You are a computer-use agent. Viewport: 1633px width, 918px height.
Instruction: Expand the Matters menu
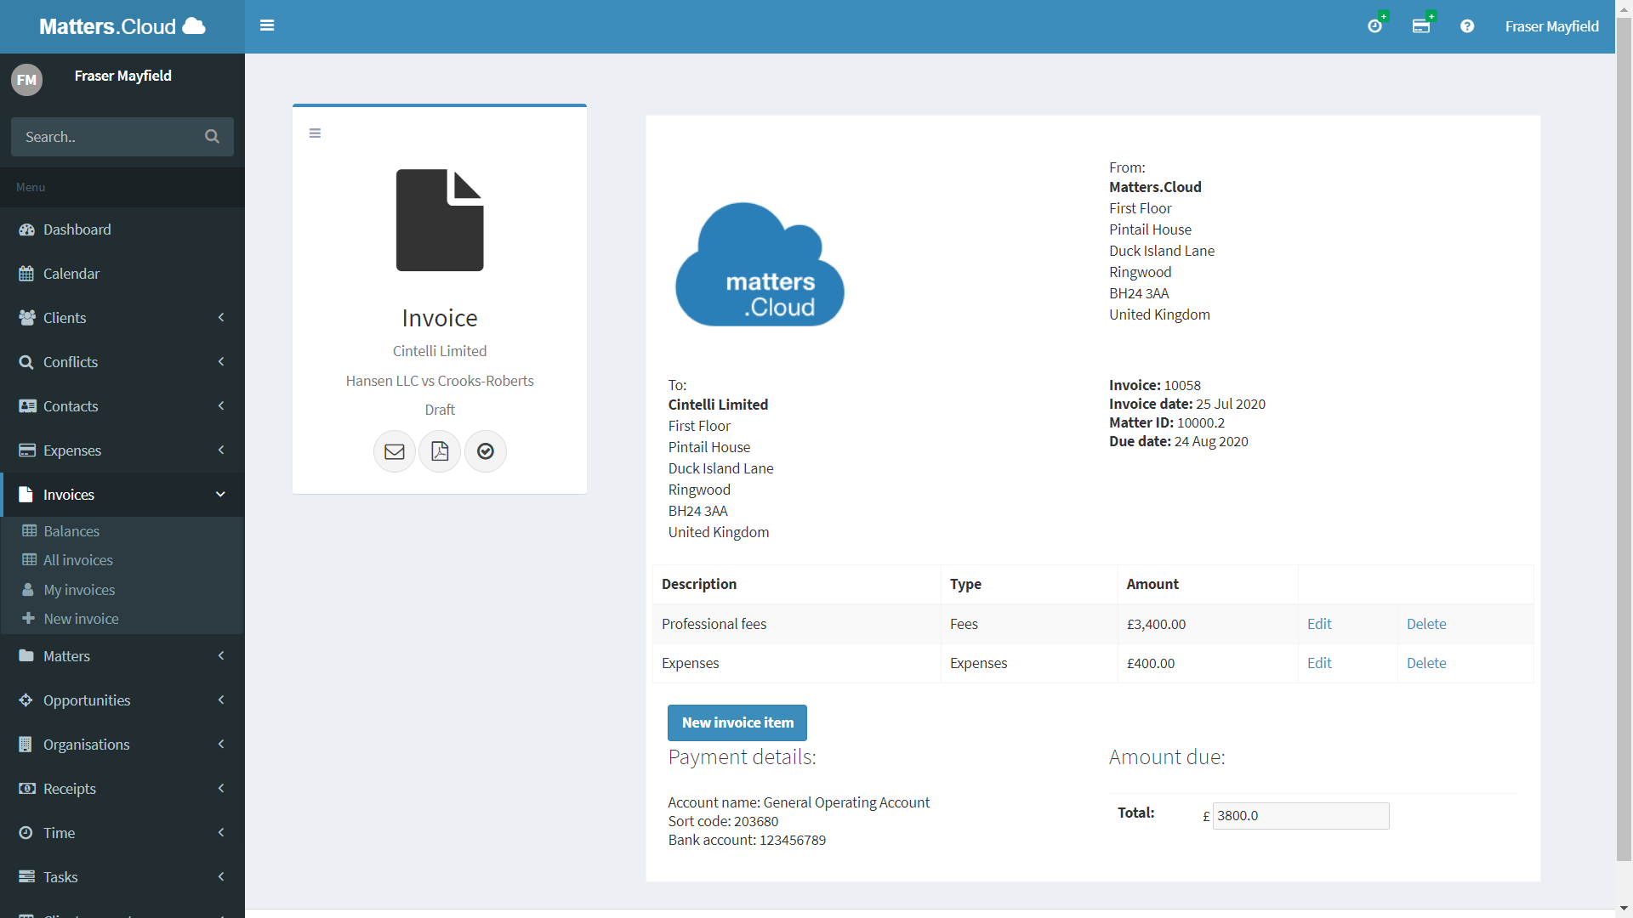[x=122, y=656]
